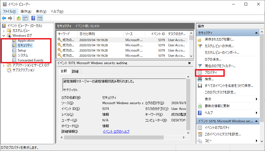This screenshot has height=151, width=265.
Task: Click the blue help toolbar icon
Action: coord(33,18)
